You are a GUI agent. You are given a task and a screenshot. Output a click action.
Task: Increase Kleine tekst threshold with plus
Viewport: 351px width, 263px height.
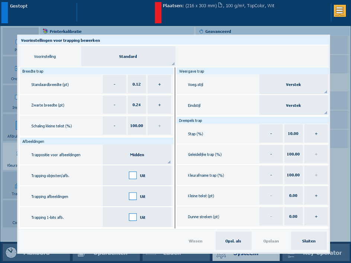coord(316,196)
